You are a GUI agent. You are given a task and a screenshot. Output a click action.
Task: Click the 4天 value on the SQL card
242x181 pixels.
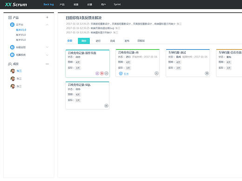click(78, 95)
